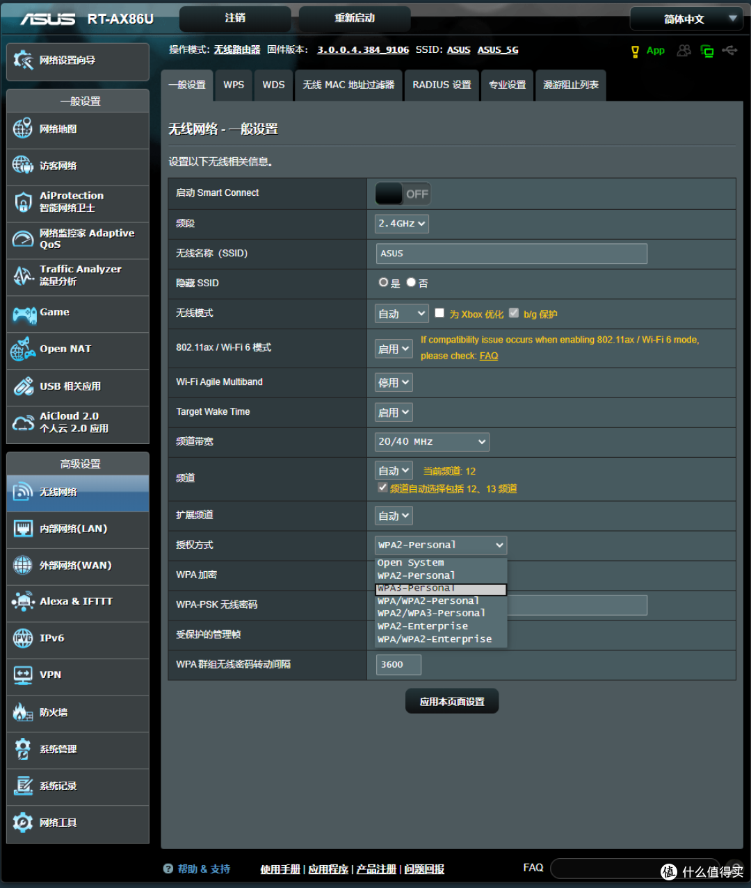The width and height of the screenshot is (751, 888).
Task: Choose WPA3-Personal in 授权方式 list
Action: click(441, 589)
